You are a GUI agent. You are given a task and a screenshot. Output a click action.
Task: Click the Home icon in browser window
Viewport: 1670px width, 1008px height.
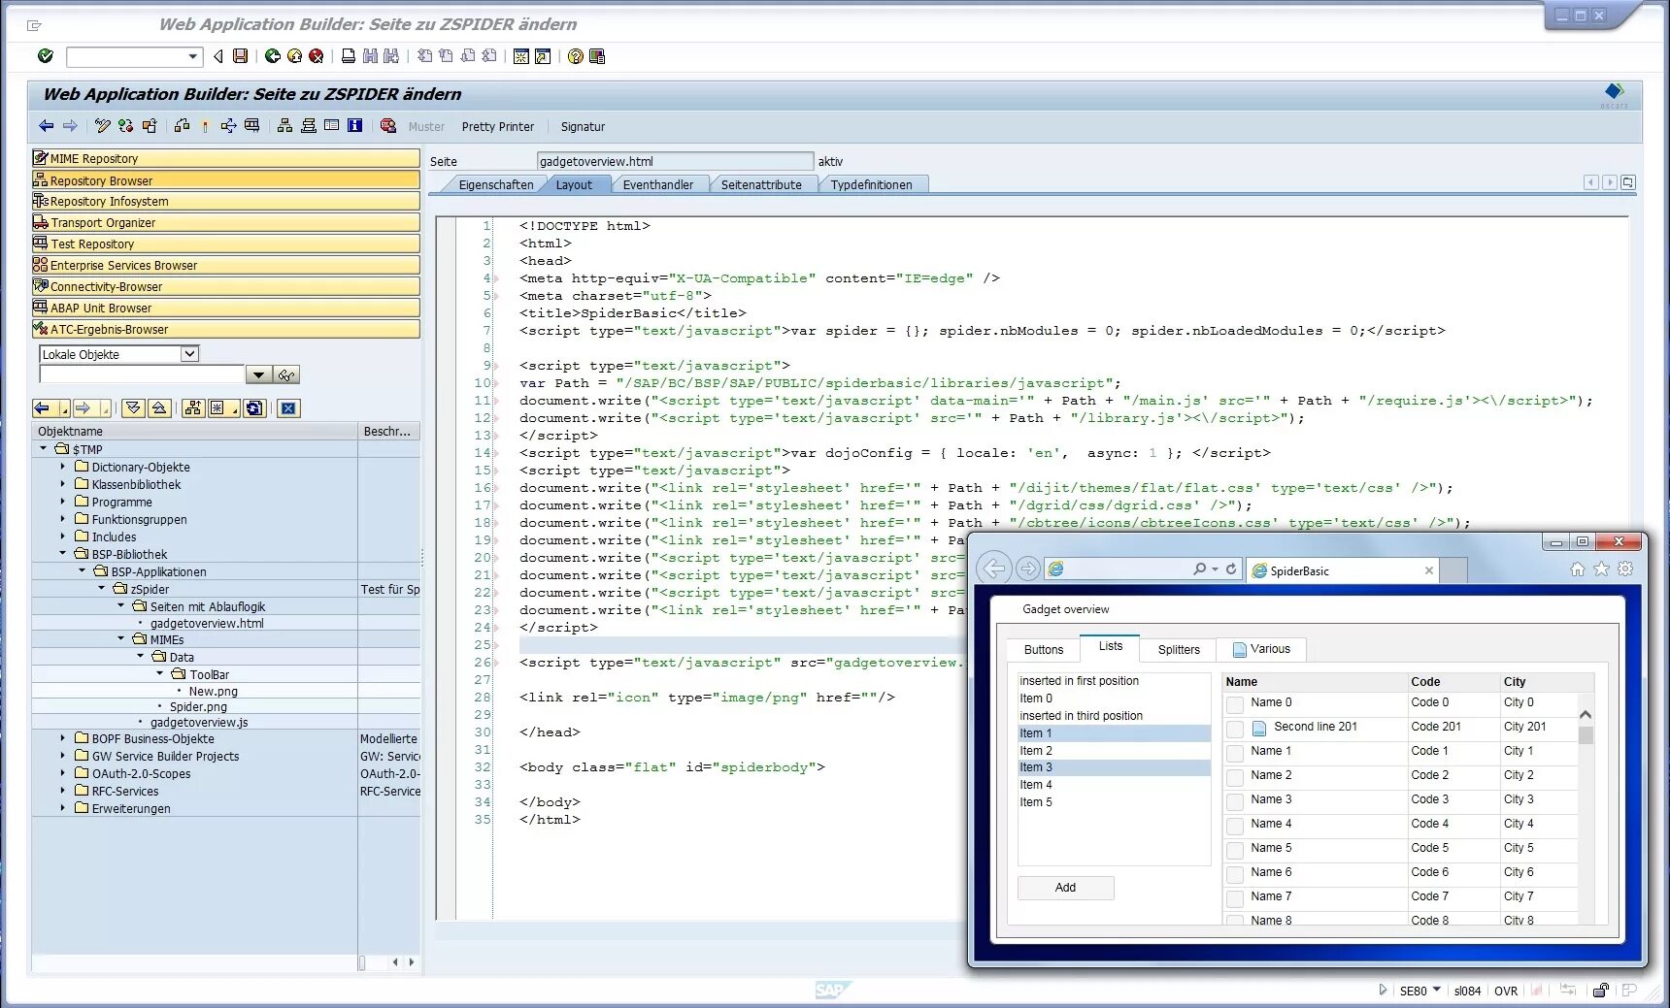tap(1578, 569)
